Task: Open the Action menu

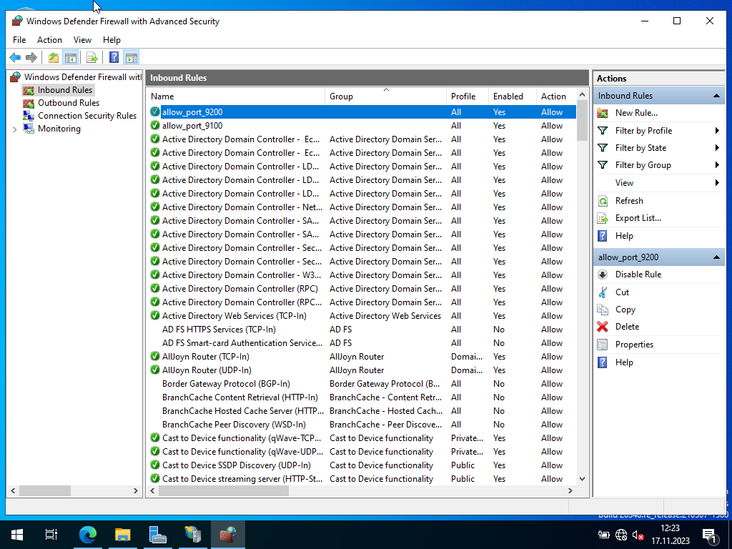Action: pyautogui.click(x=49, y=40)
